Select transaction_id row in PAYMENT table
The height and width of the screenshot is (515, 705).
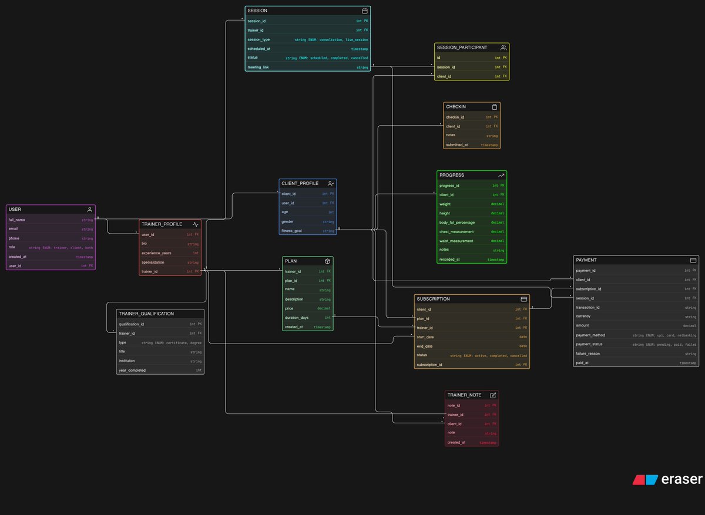636,307
